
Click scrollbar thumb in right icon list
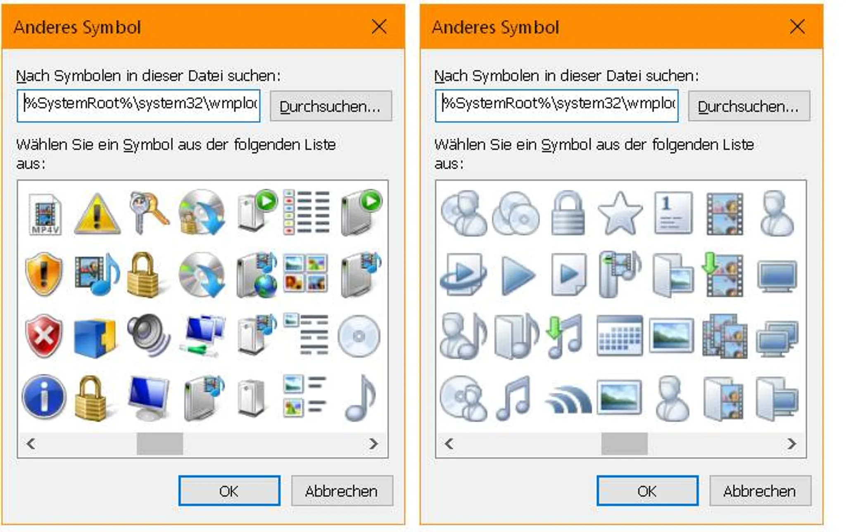pos(624,444)
